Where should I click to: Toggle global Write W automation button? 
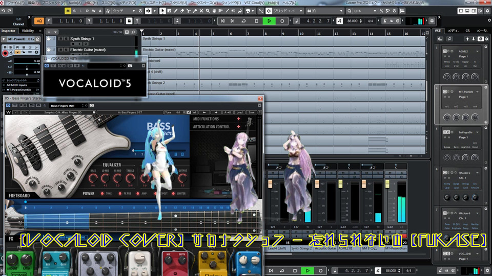click(x=94, y=11)
